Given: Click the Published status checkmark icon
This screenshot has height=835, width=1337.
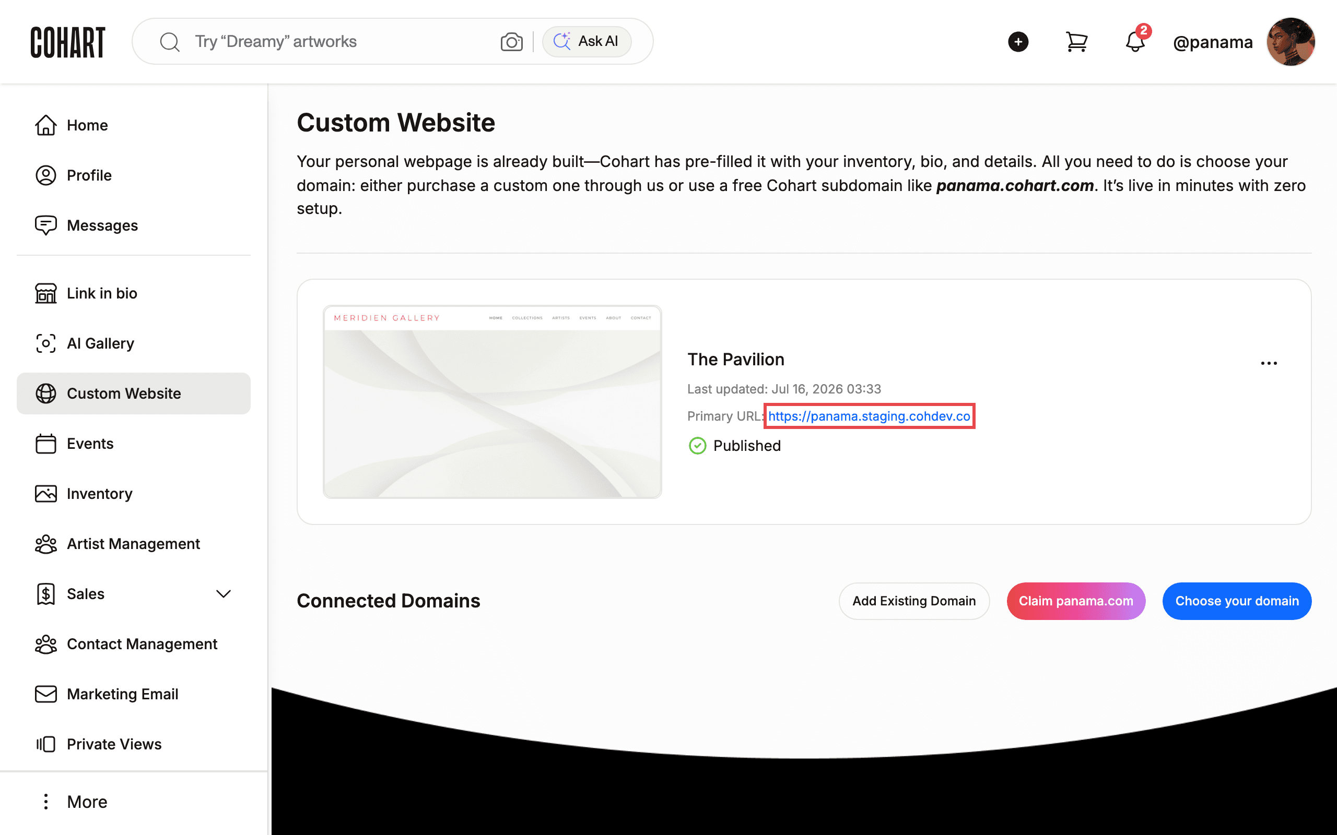Looking at the screenshot, I should pyautogui.click(x=697, y=446).
